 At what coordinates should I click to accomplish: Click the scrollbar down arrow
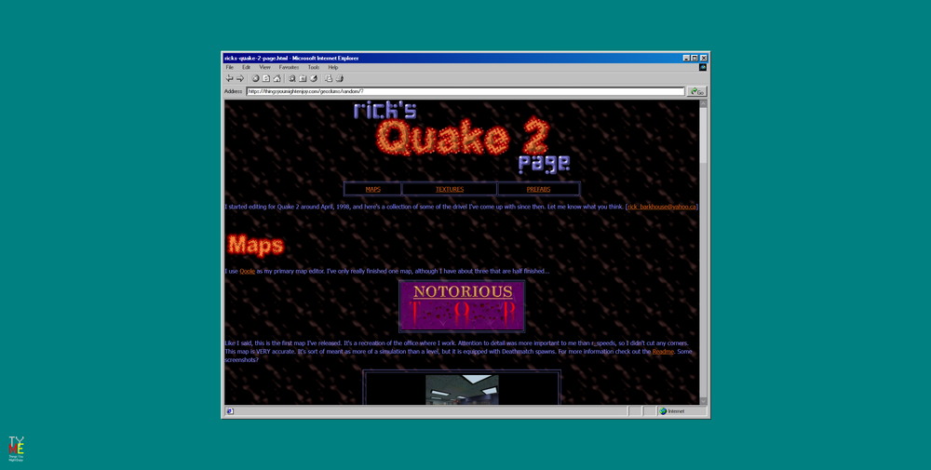(703, 401)
